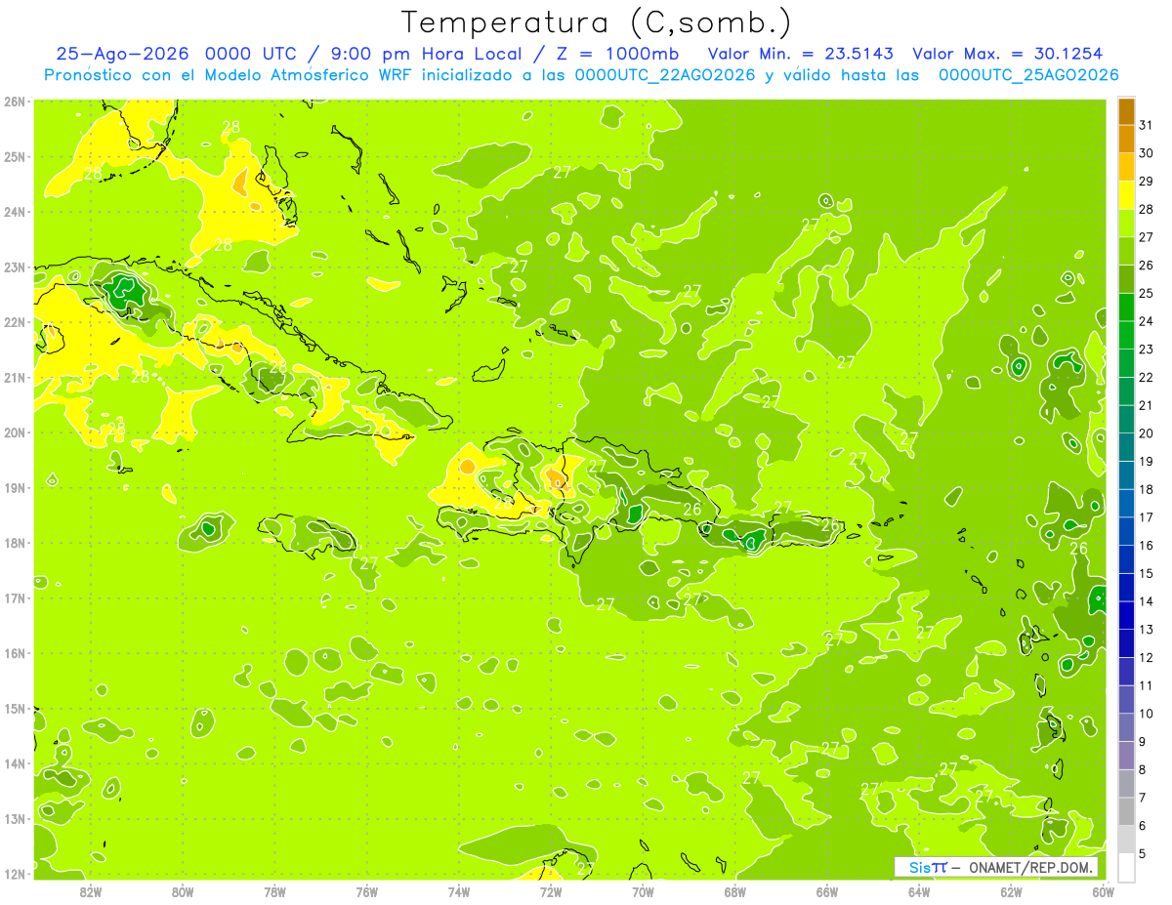Click the "25N" latitude label
This screenshot has height=905, width=1172.
[x=15, y=156]
